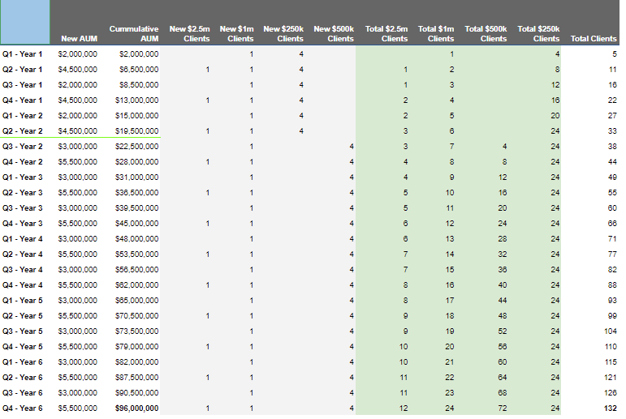Select the blue empty header cell
The image size is (626, 419).
click(24, 22)
